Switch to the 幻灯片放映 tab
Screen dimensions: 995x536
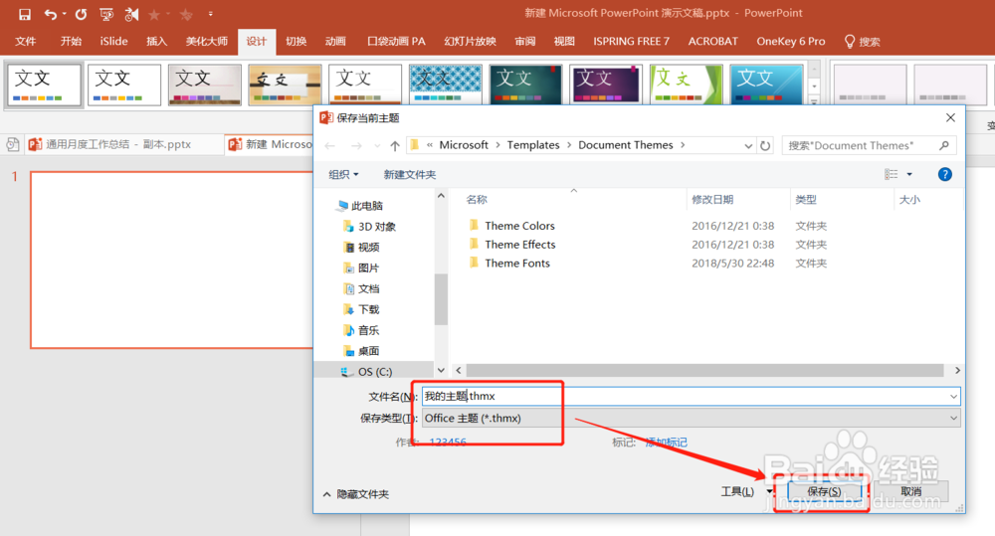[x=471, y=41]
